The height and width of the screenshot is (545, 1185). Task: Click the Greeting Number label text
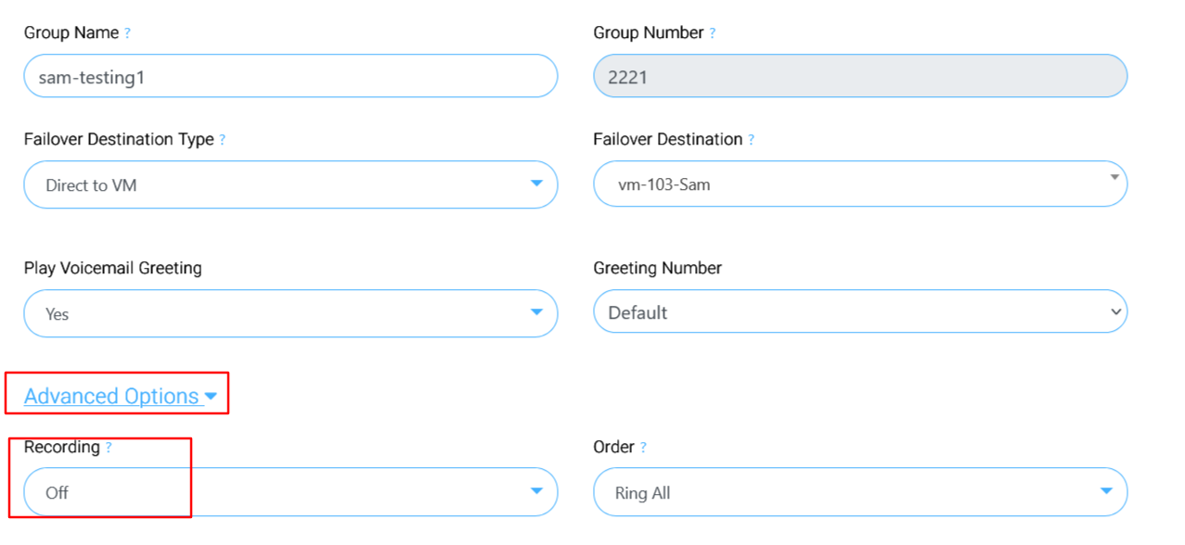[x=657, y=268]
